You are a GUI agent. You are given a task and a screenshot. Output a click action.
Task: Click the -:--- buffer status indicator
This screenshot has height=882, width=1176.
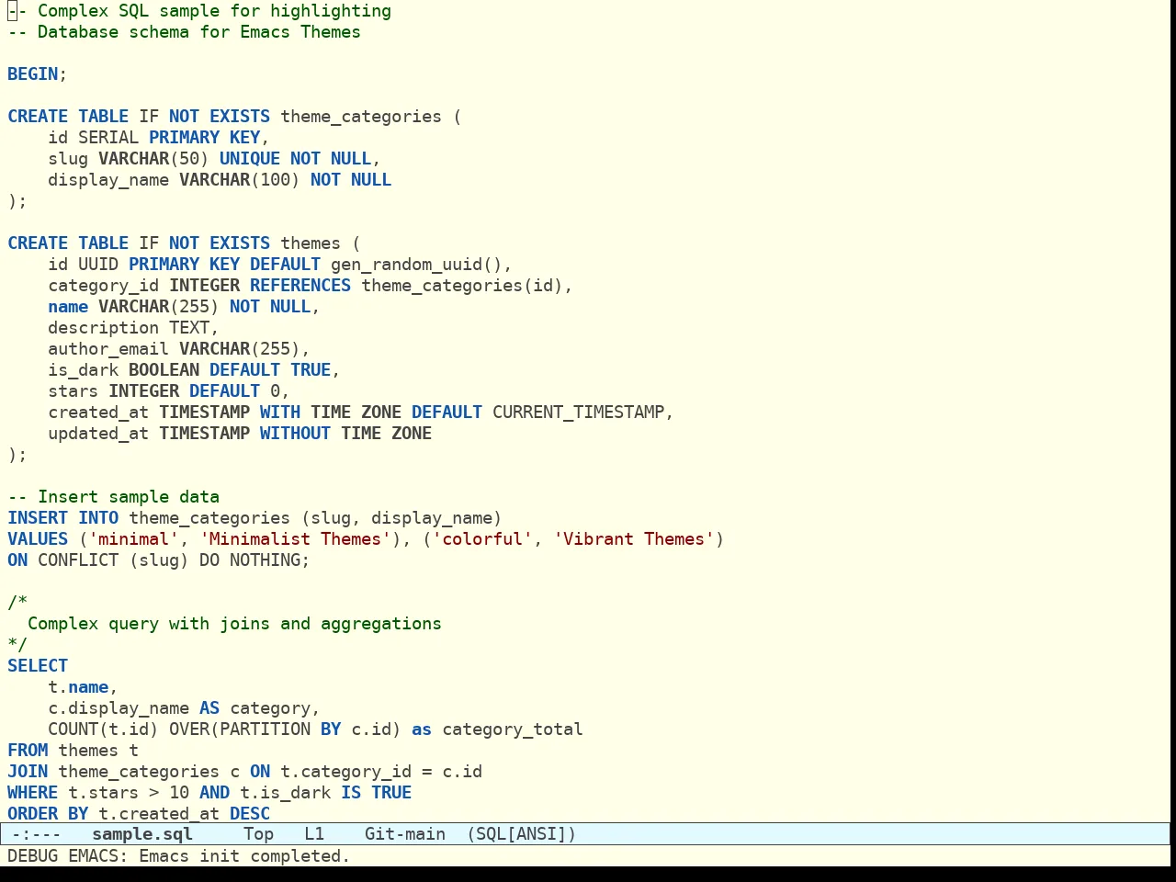click(36, 834)
